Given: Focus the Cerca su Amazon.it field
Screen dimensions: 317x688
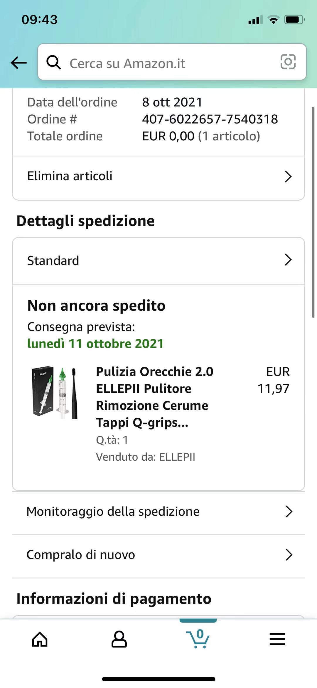Looking at the screenshot, I should click(172, 62).
